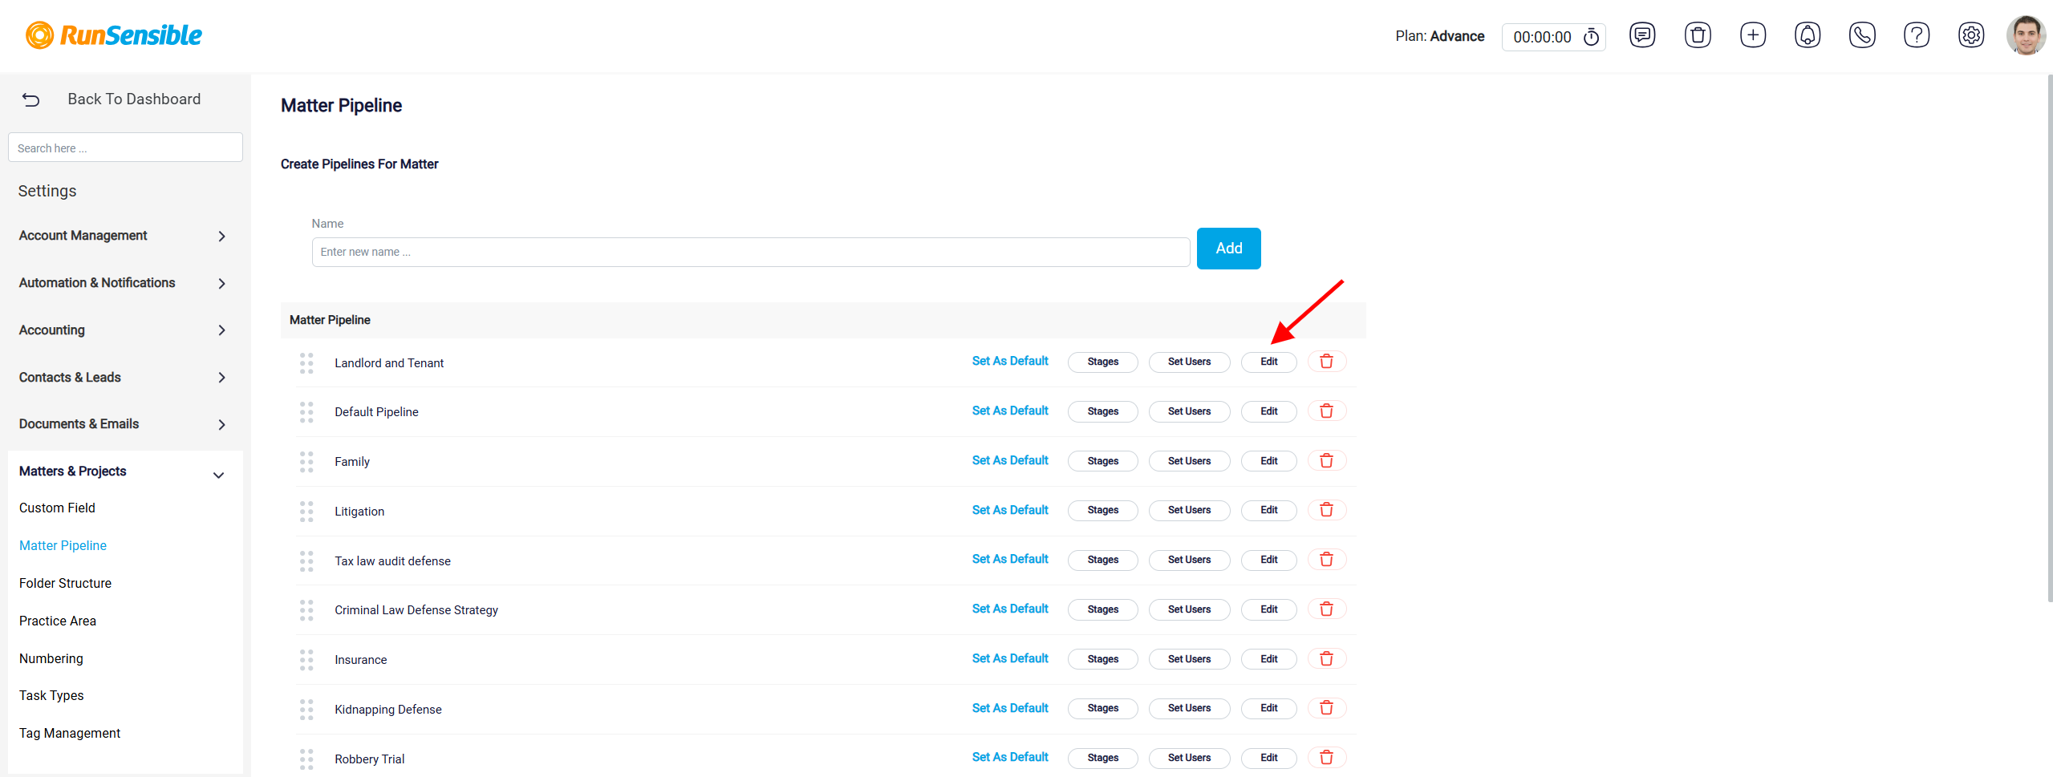Image resolution: width=2053 pixels, height=777 pixels.
Task: Open Practice Area settings page
Action: click(x=58, y=621)
